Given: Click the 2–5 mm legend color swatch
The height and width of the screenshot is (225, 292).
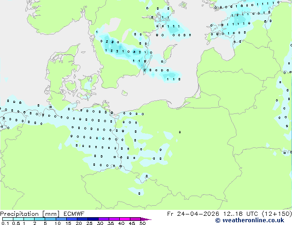Looking at the screenshot, I should (x=40, y=219).
